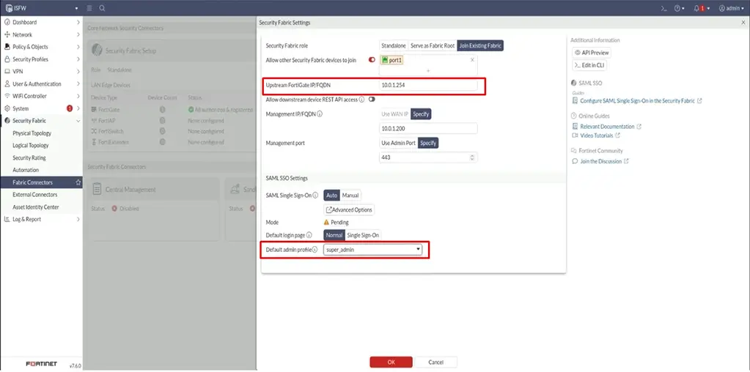The height and width of the screenshot is (372, 750).
Task: Click info icon next to SAML Single Sign-On
Action: pos(316,196)
